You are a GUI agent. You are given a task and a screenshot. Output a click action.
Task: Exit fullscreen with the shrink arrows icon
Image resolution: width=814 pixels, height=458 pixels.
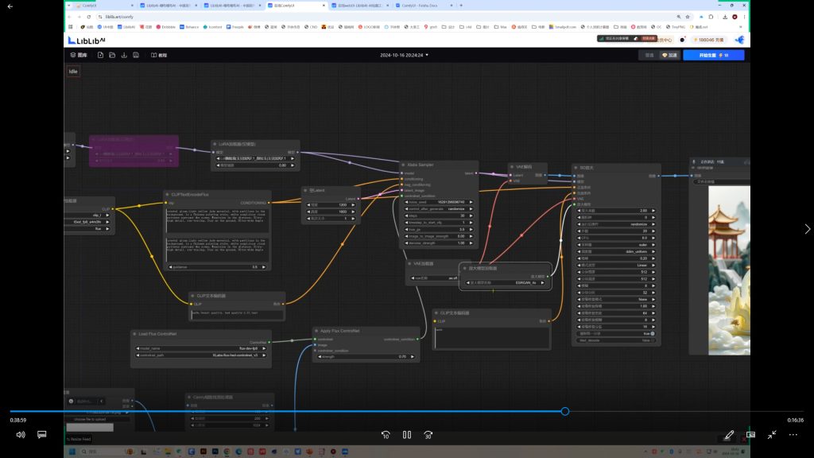(772, 435)
